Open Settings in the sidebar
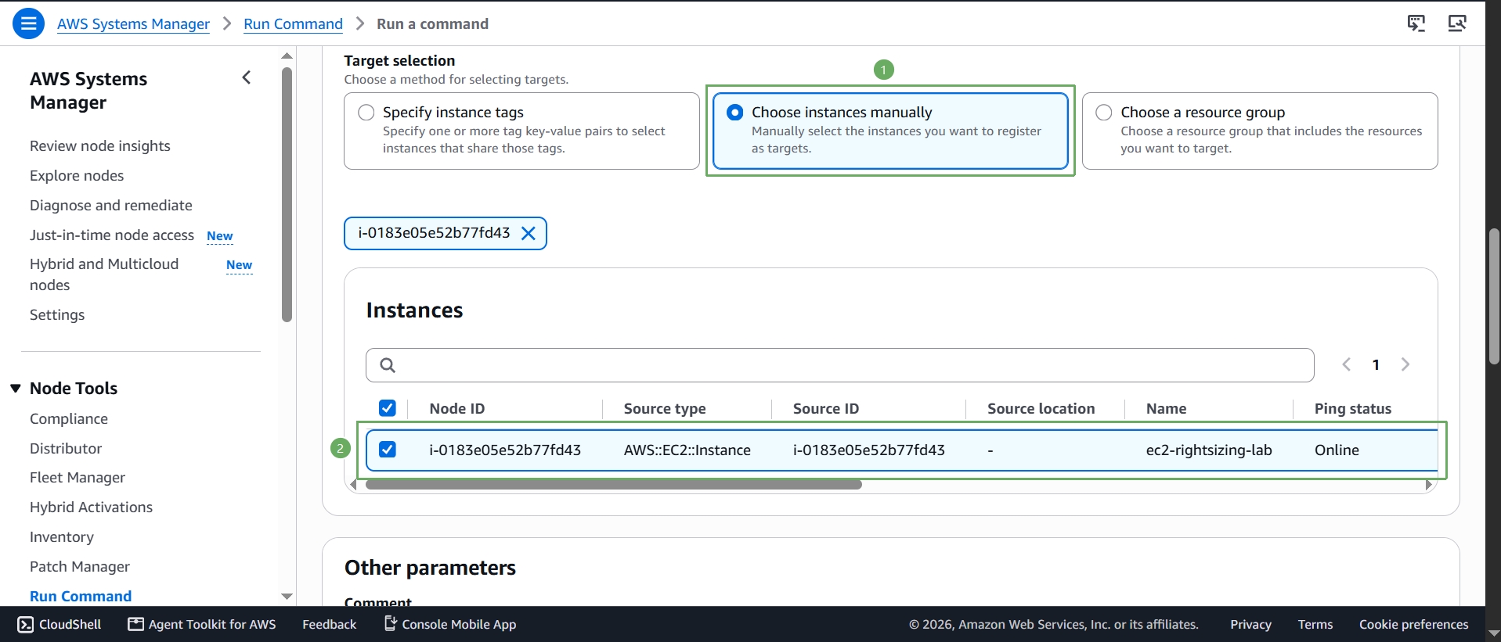Image resolution: width=1501 pixels, height=642 pixels. (57, 315)
